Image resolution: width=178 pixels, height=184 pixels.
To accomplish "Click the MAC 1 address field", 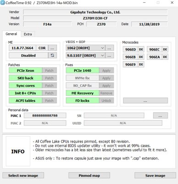I will coord(45,115).
